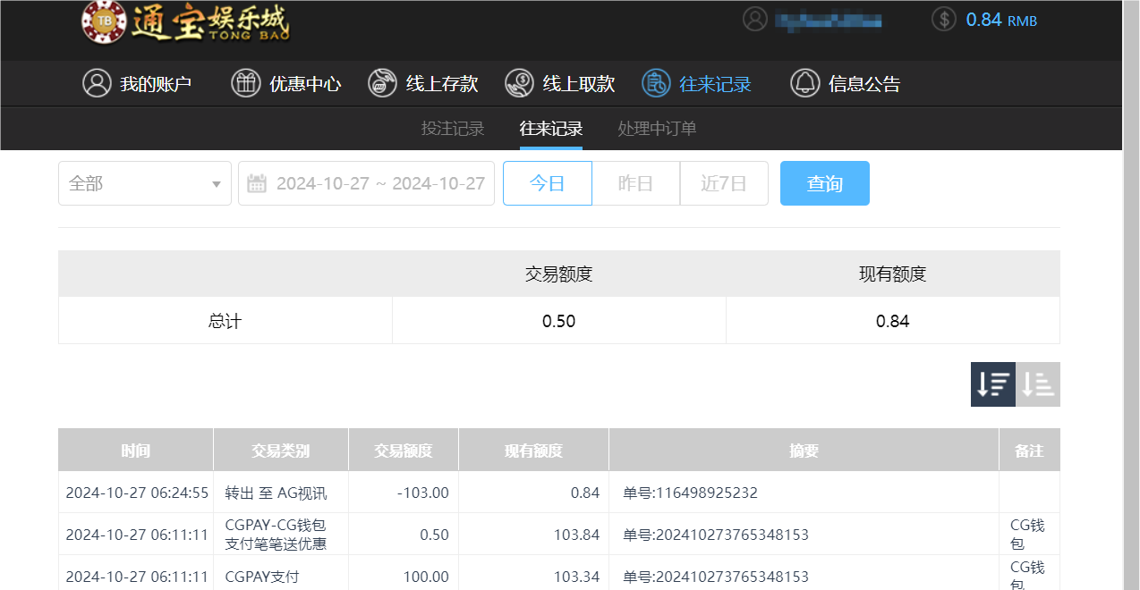The height and width of the screenshot is (590, 1140).
Task: Open the 线上取款 withdrawal icon
Action: tap(518, 83)
